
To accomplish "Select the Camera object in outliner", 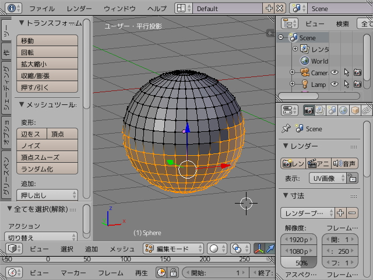I will (319, 73).
